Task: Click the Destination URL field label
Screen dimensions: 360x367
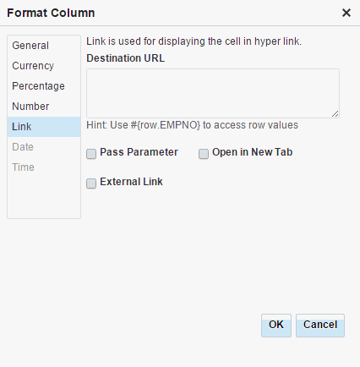Action: (126, 58)
